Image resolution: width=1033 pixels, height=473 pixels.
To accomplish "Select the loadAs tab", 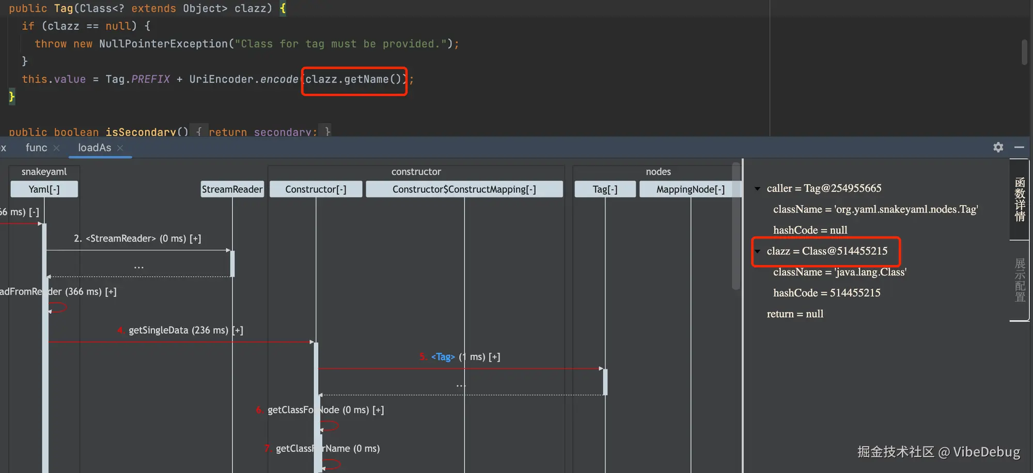I will pyautogui.click(x=95, y=148).
